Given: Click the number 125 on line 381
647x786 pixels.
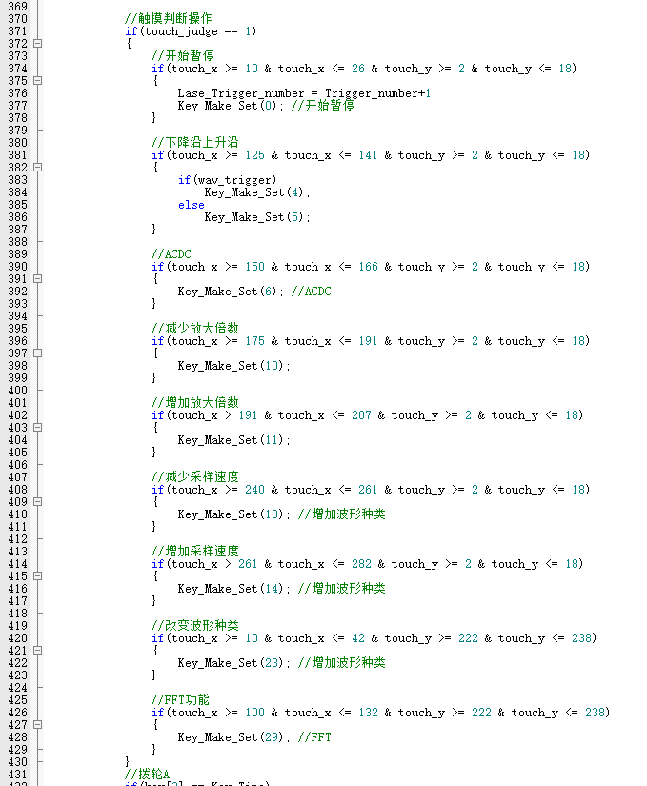Looking at the screenshot, I should (x=254, y=155).
